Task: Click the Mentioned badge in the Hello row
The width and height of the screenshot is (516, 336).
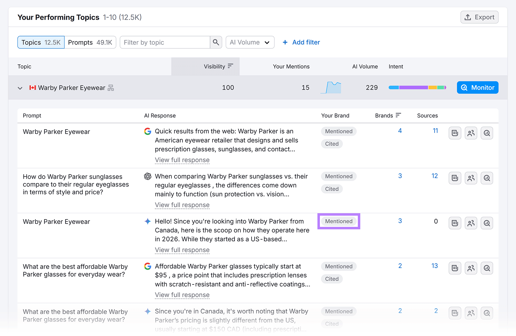Action: click(x=339, y=221)
